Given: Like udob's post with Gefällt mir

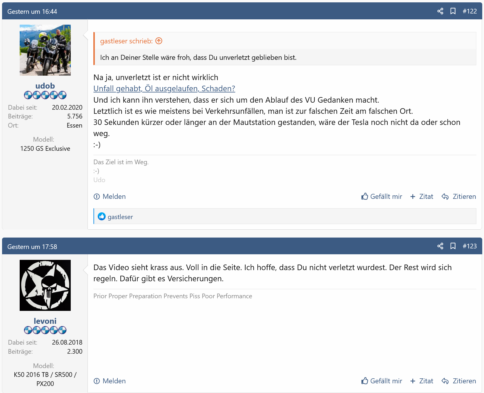Looking at the screenshot, I should point(382,196).
